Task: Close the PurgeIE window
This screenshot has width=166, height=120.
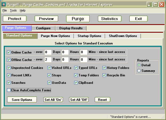Action: tap(161, 5)
